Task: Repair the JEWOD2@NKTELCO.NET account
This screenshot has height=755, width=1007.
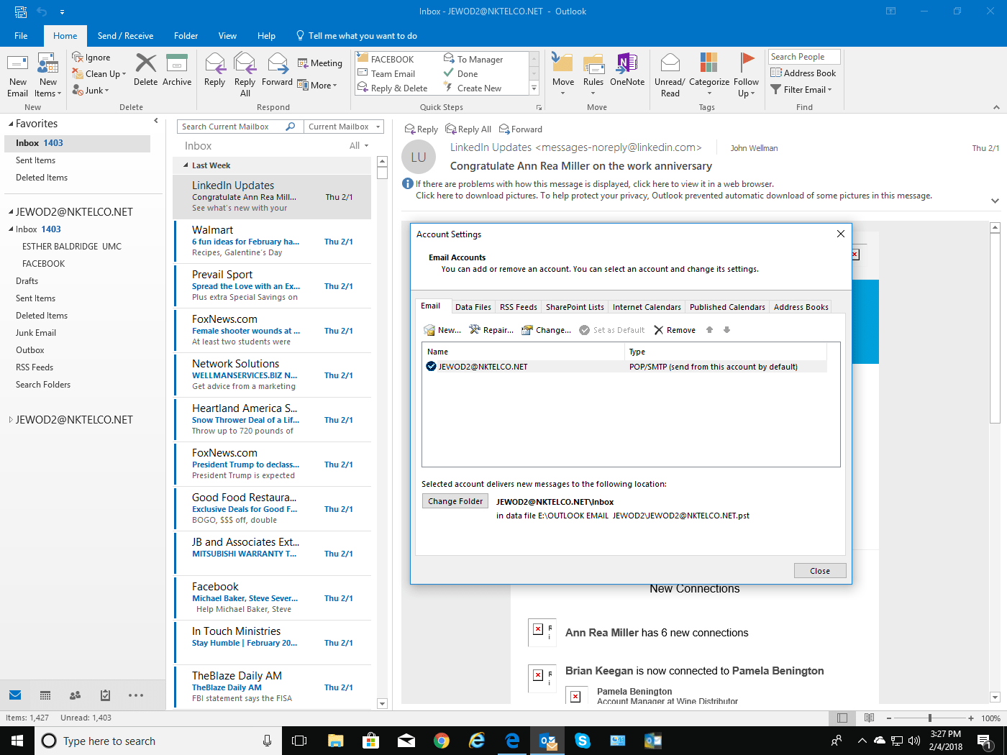Action: (491, 330)
